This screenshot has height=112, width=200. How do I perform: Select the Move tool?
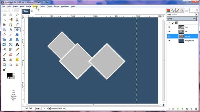point(17,30)
